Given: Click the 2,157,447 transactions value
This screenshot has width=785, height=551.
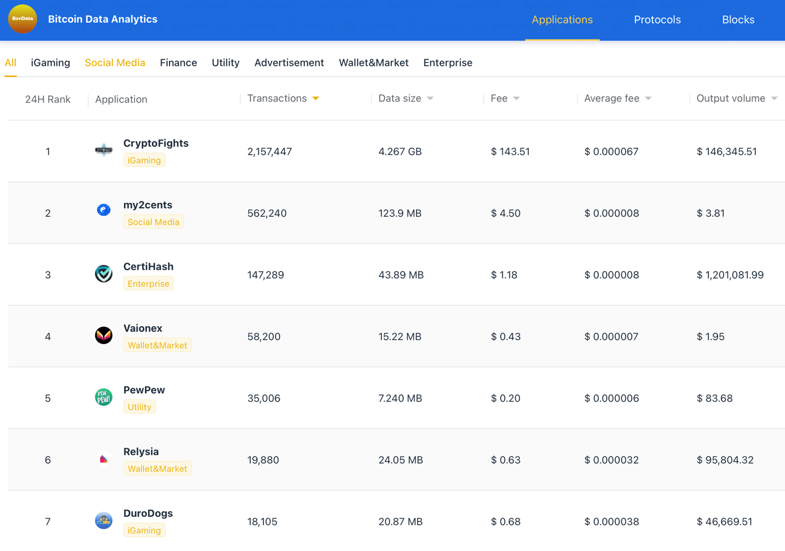Looking at the screenshot, I should point(270,152).
